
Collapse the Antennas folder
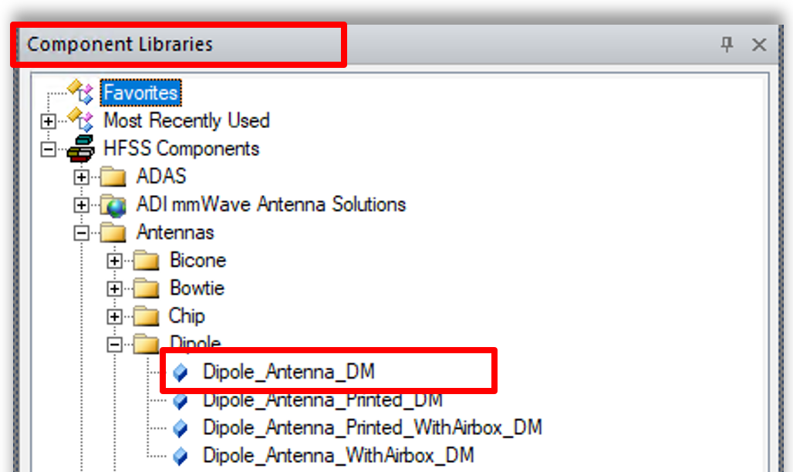(81, 233)
